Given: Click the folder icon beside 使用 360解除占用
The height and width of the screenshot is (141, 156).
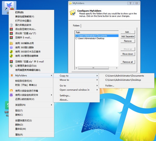Looking at the screenshot, I should pyautogui.click(x=11, y=43).
